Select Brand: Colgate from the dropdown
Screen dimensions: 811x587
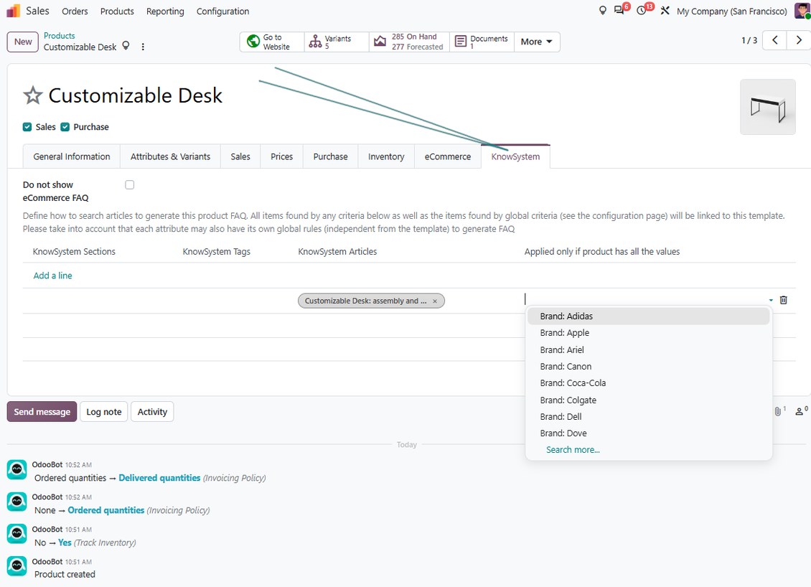click(x=648, y=400)
